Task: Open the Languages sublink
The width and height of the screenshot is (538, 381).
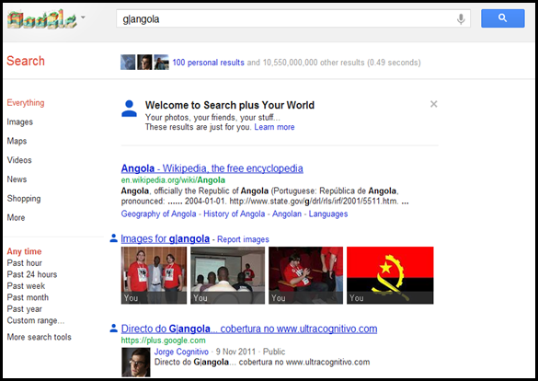Action: coord(328,214)
